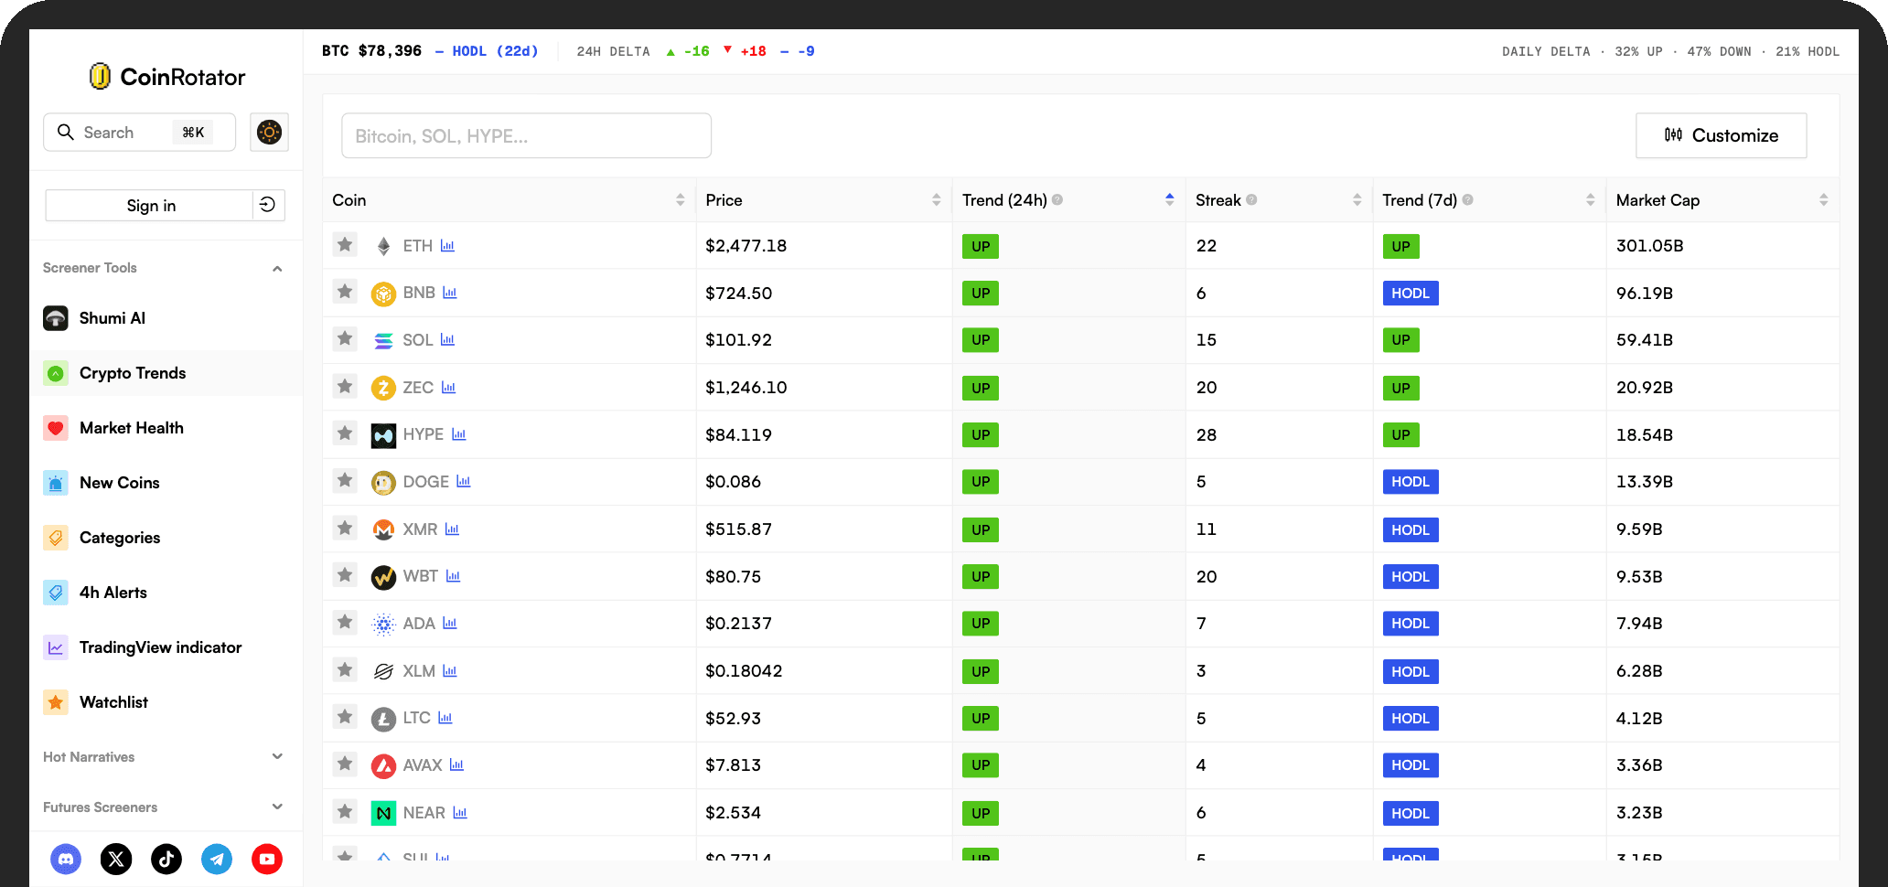Click the Bitcoin, SOL, HYPE filter field

coord(526,135)
